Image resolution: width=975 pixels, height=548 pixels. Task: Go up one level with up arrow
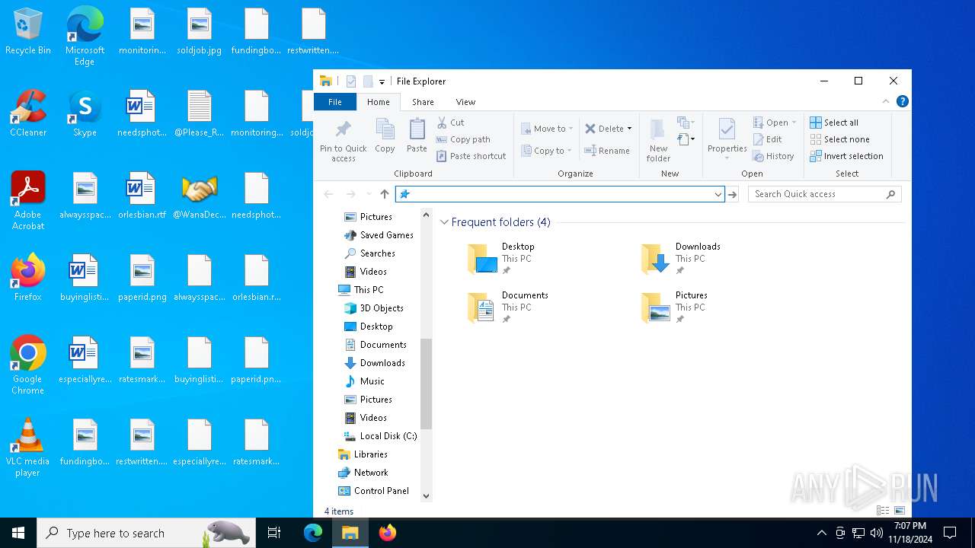[385, 194]
